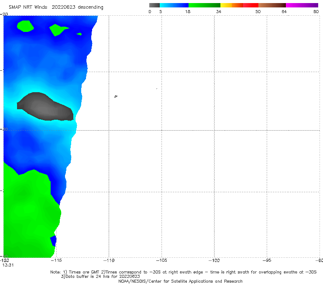The width and height of the screenshot is (323, 284).
Task: Click the green segment of the color bar
Action: pyautogui.click(x=204, y=5)
